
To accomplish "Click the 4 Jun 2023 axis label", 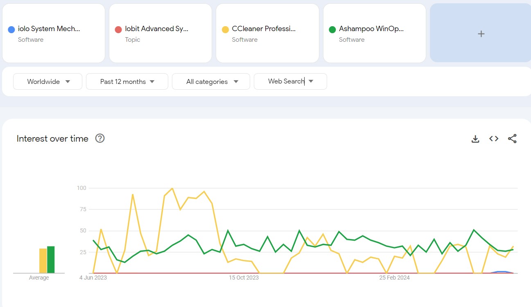I will click(93, 278).
